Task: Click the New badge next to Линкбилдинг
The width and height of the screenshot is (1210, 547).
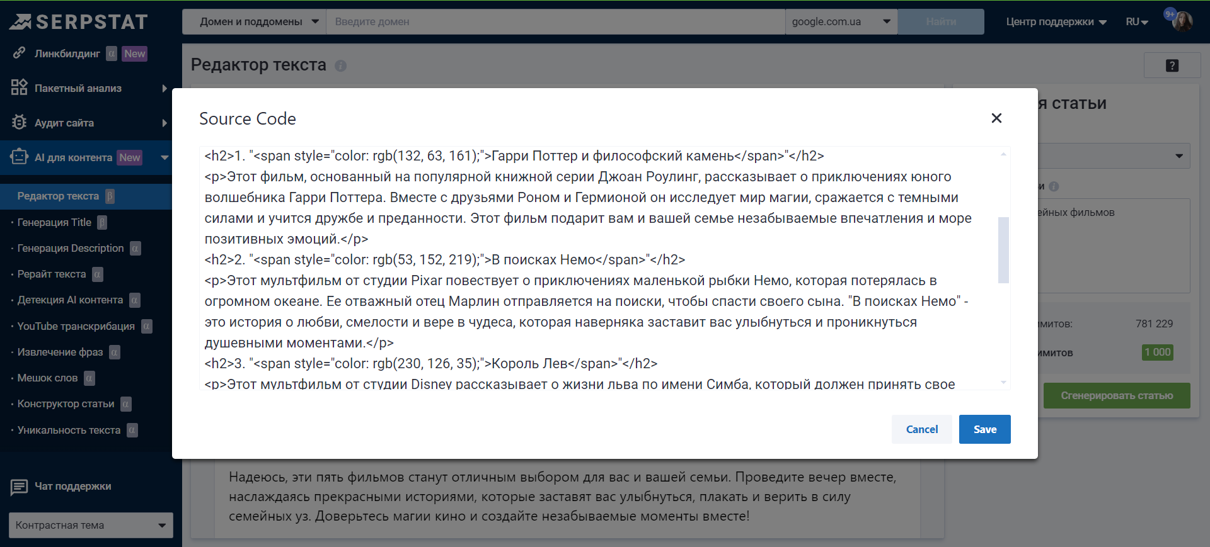Action: [135, 54]
